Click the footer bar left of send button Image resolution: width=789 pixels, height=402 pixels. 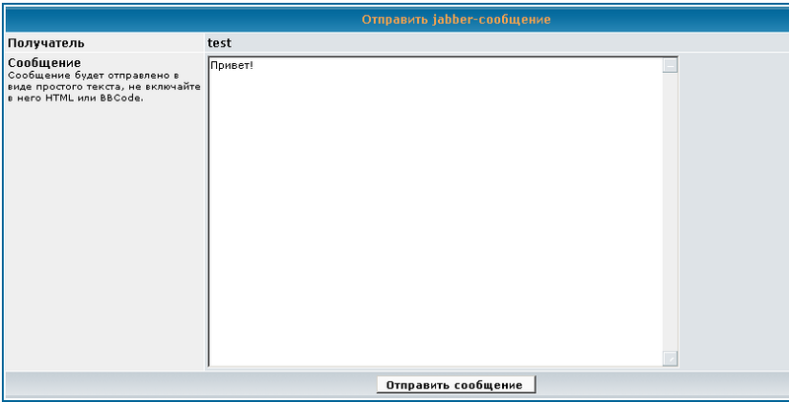(x=187, y=384)
